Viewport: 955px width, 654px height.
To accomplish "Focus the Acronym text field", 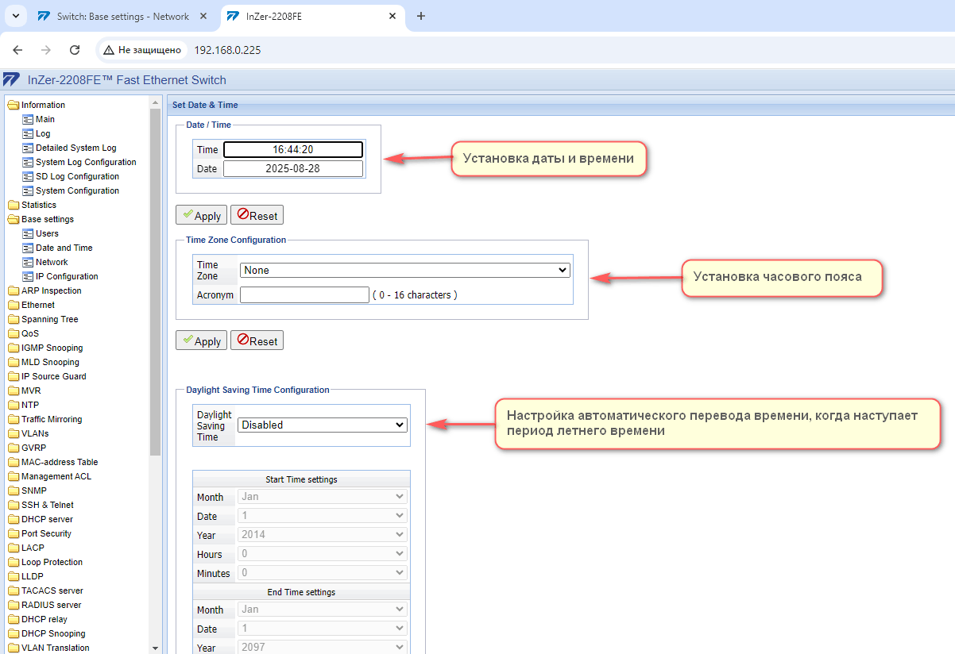I will point(304,294).
